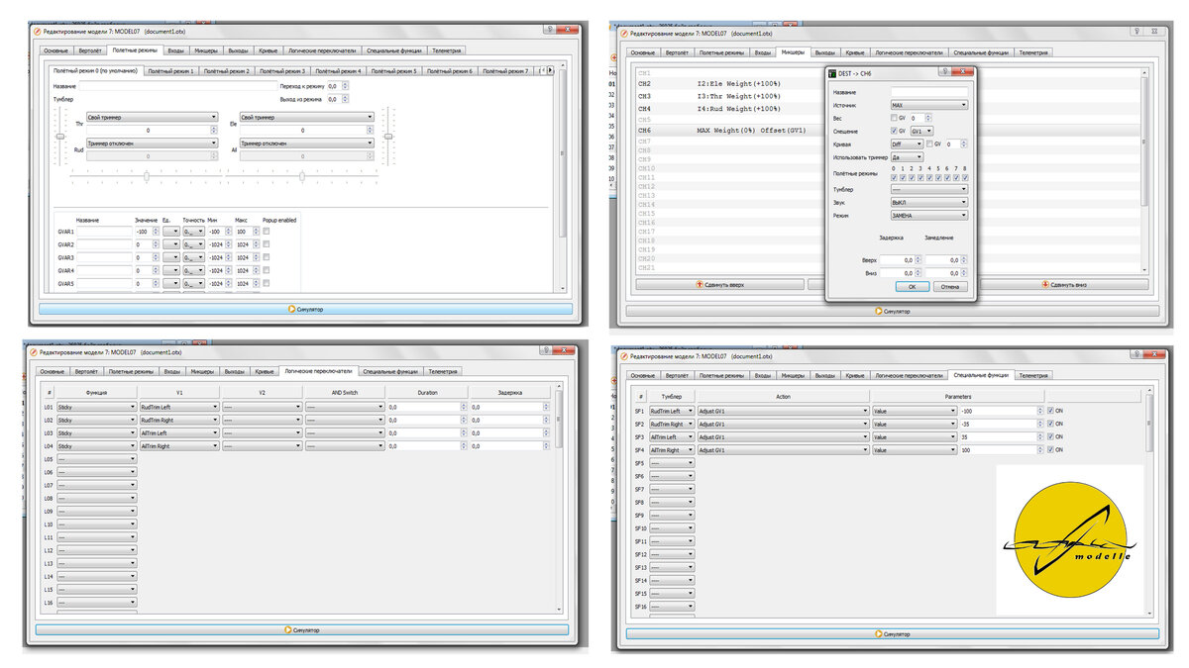Select Полётный режим 4 tab
Viewport: 1189px width, 668px height.
(x=338, y=71)
